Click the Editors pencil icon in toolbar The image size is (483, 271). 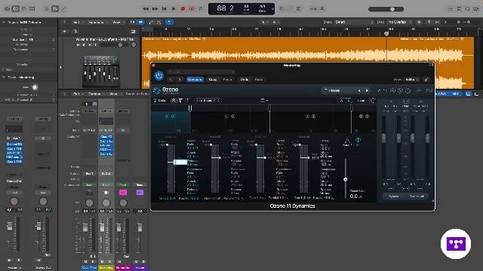pyautogui.click(x=63, y=9)
